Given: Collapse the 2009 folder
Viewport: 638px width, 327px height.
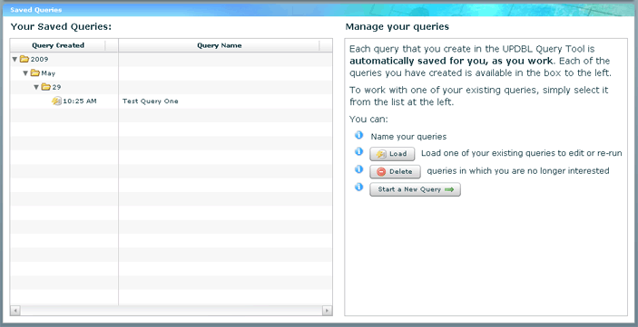Looking at the screenshot, I should 15,60.
